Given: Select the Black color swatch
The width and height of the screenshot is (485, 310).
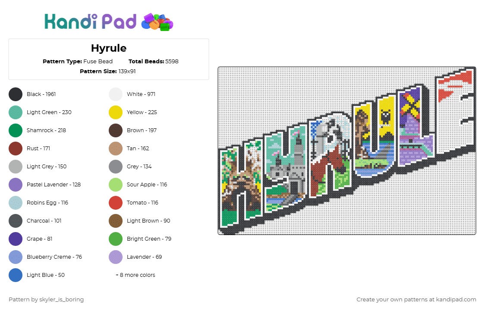Looking at the screenshot, I should (16, 94).
